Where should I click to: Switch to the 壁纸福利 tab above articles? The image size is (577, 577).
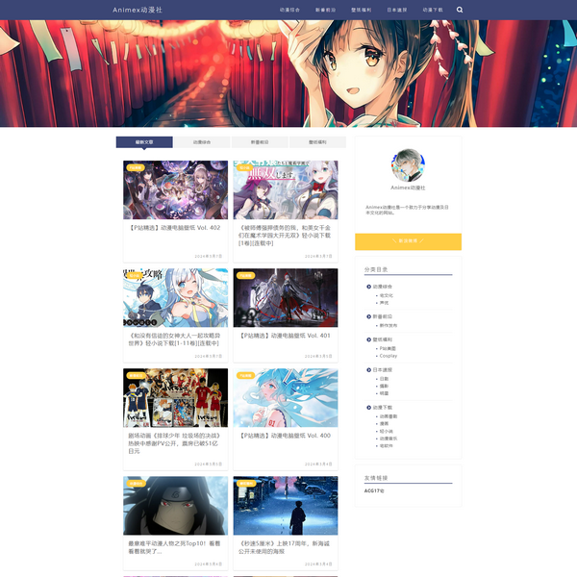point(317,141)
